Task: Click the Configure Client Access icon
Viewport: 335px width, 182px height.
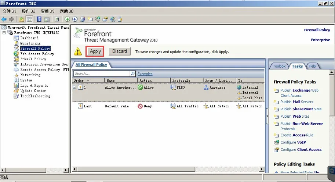Action: tap(276, 150)
